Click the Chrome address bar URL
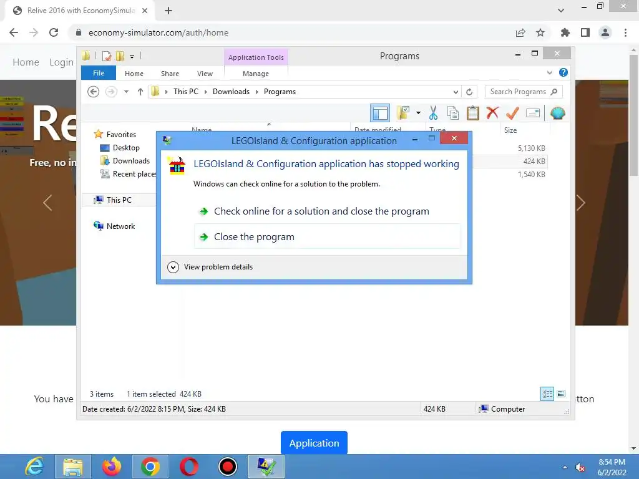 (x=158, y=32)
